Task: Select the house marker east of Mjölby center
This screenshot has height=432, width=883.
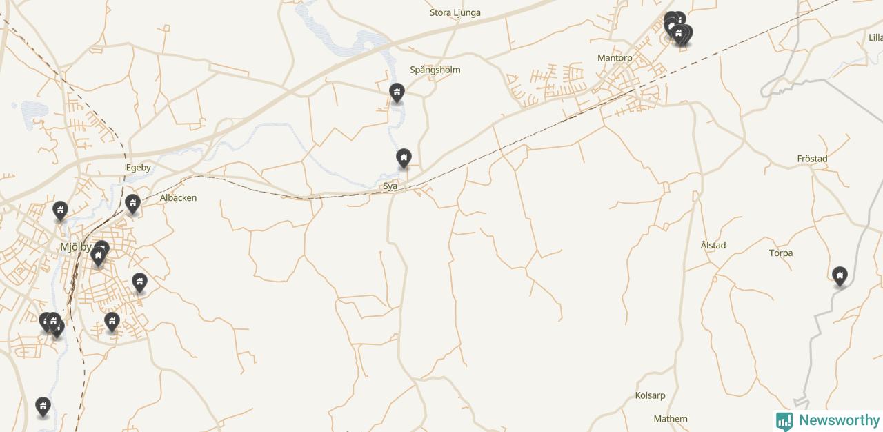Action: (140, 283)
